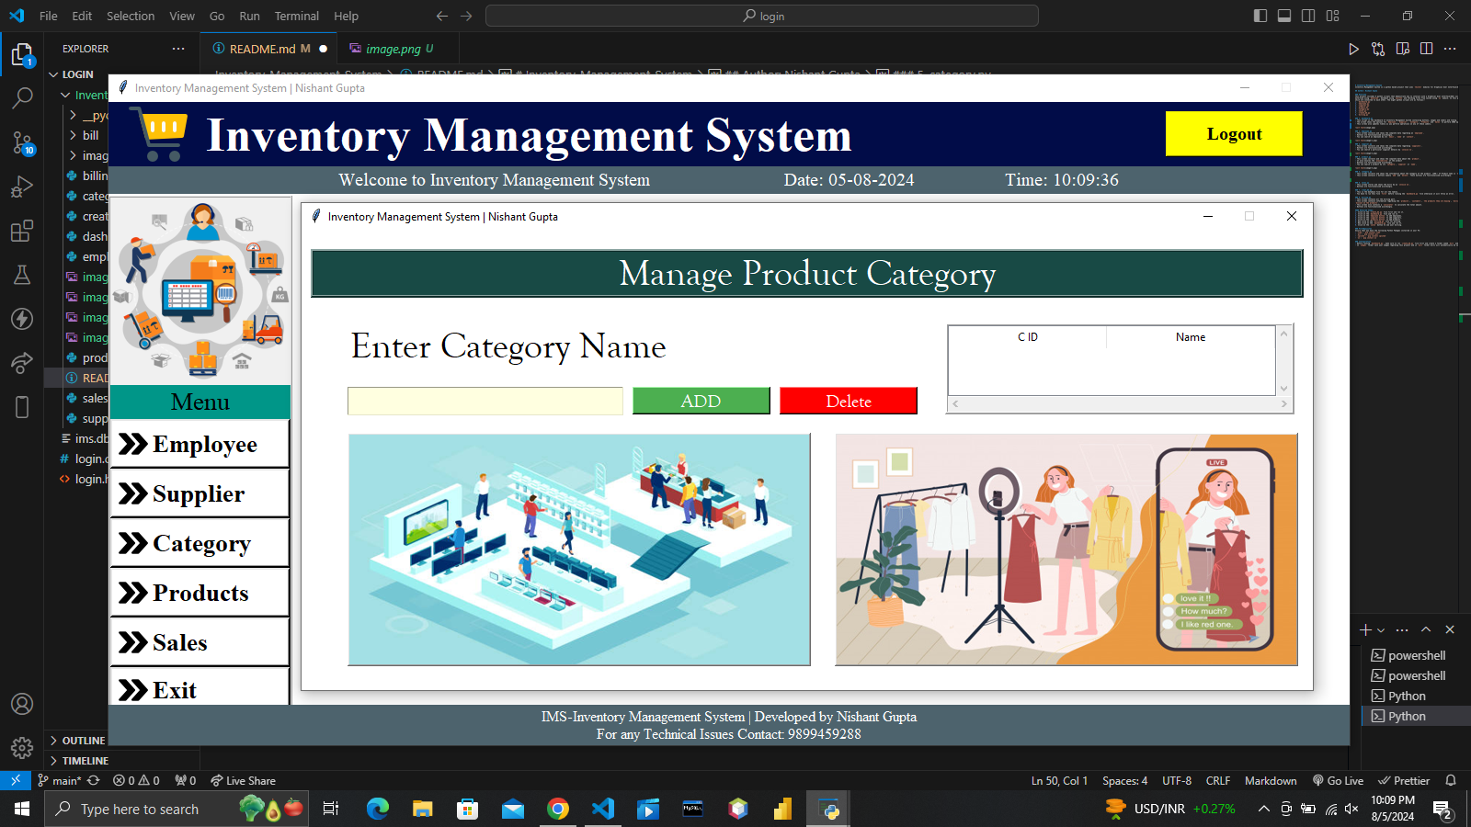Switch to image.png editor tab

coord(397,49)
